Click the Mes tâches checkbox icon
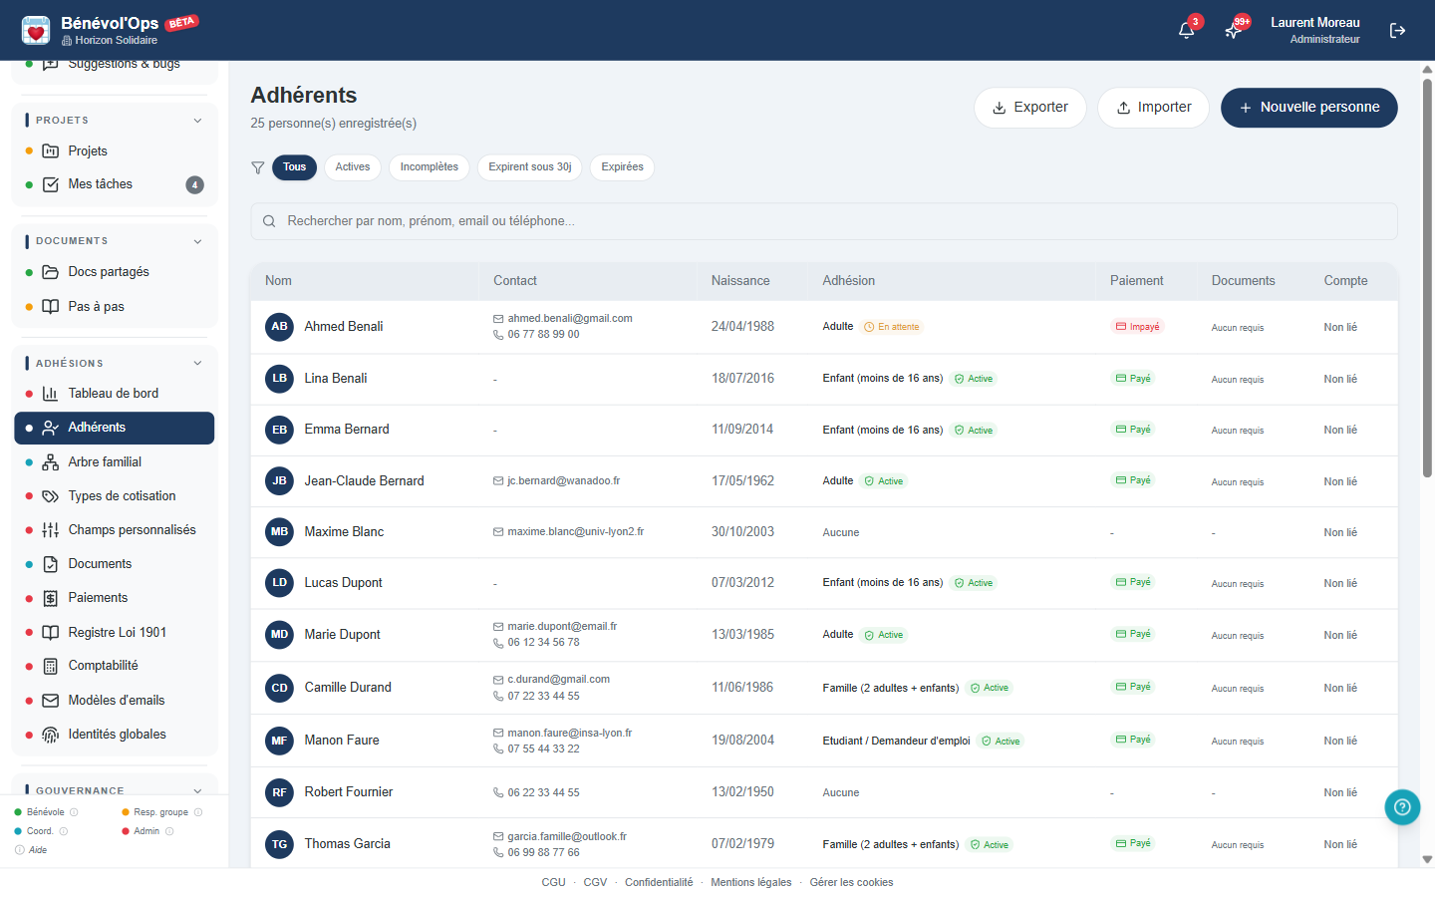This screenshot has height=897, width=1435. [x=51, y=184]
